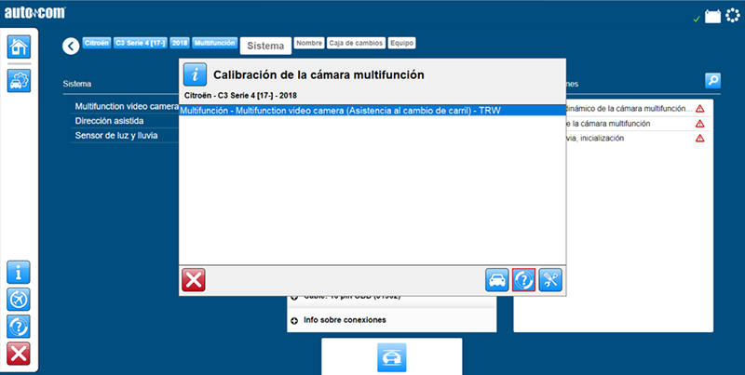Go to the Home screen icon
This screenshot has height=375, width=745.
[x=19, y=47]
